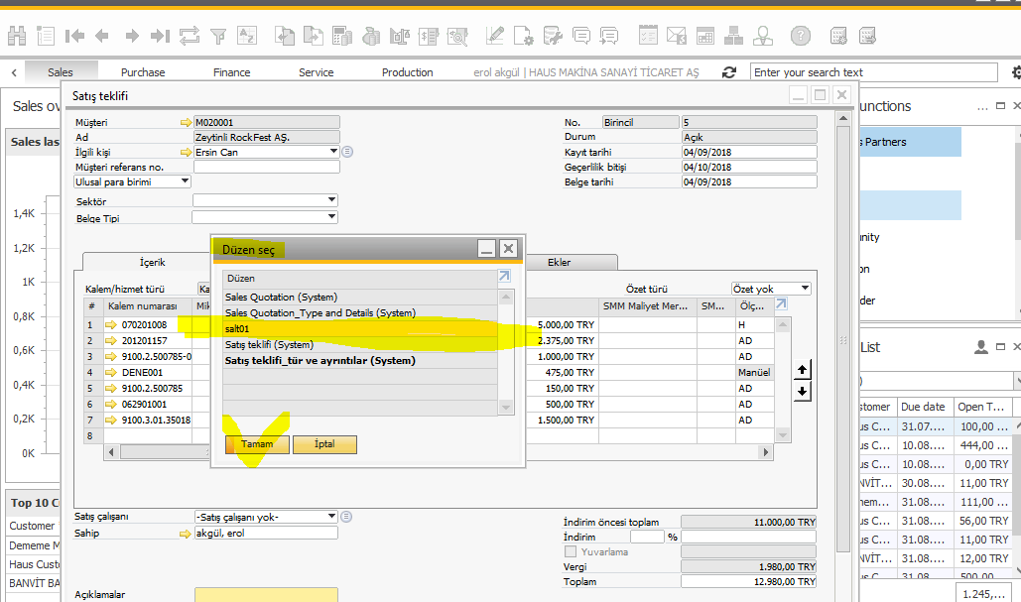Select salt01 layout in list
The height and width of the screenshot is (602, 1021).
pyautogui.click(x=358, y=328)
